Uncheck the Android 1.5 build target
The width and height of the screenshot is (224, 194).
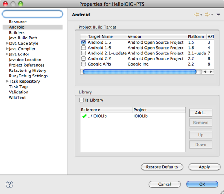[84, 42]
